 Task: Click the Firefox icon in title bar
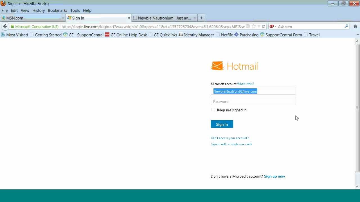tap(3, 3)
